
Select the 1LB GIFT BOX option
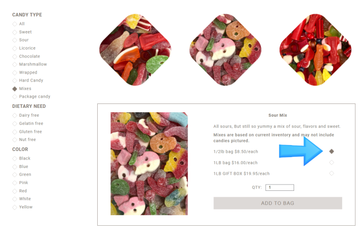(332, 173)
